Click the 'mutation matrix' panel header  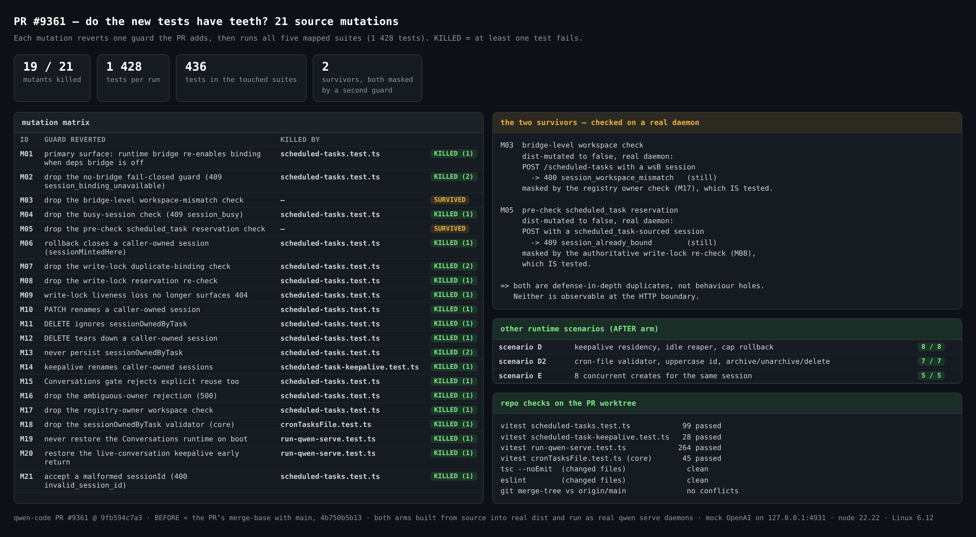249,123
